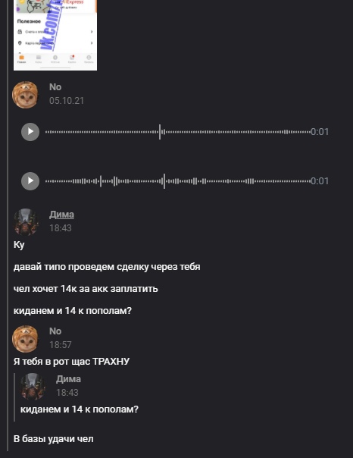The height and width of the screenshot is (458, 353).
Task: Play the first voice message
Action: (30, 132)
